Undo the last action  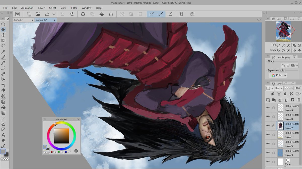[62, 14]
